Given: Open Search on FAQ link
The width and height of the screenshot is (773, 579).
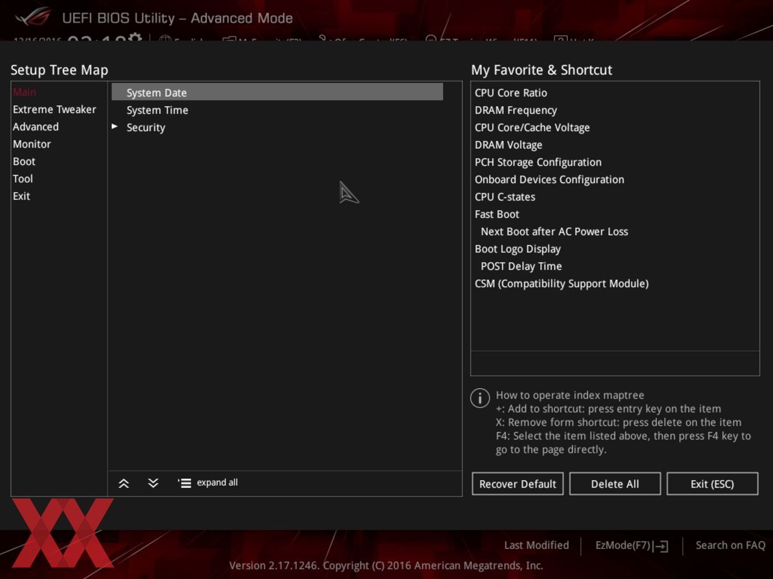Looking at the screenshot, I should tap(730, 545).
